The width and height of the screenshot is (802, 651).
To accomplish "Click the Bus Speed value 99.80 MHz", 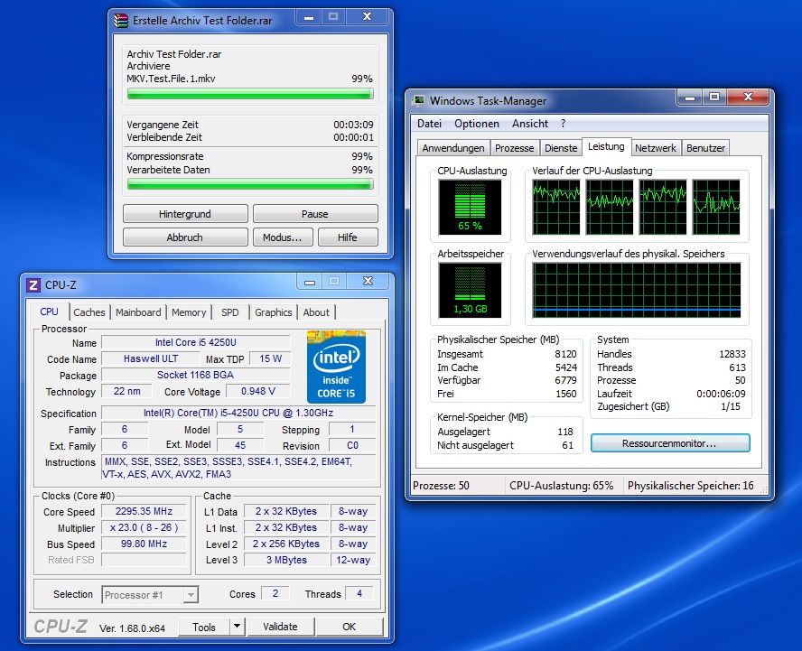I will [144, 544].
